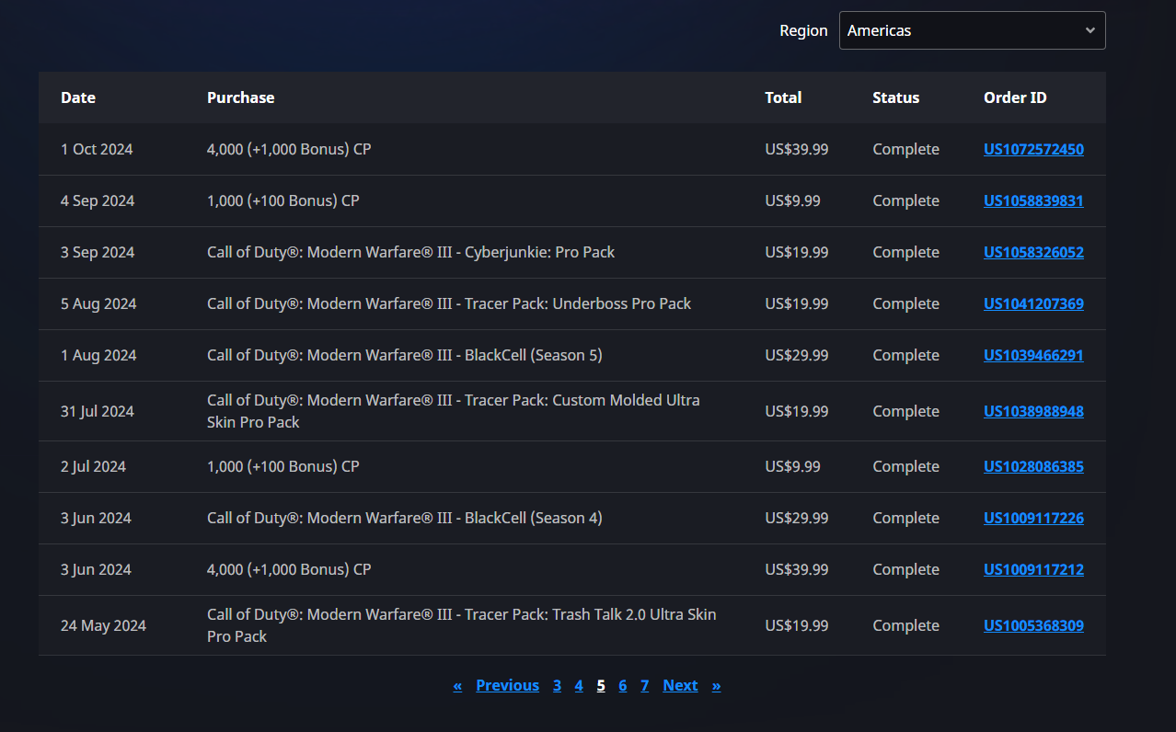Open order US1058839831
This screenshot has width=1176, height=732.
pos(1033,200)
